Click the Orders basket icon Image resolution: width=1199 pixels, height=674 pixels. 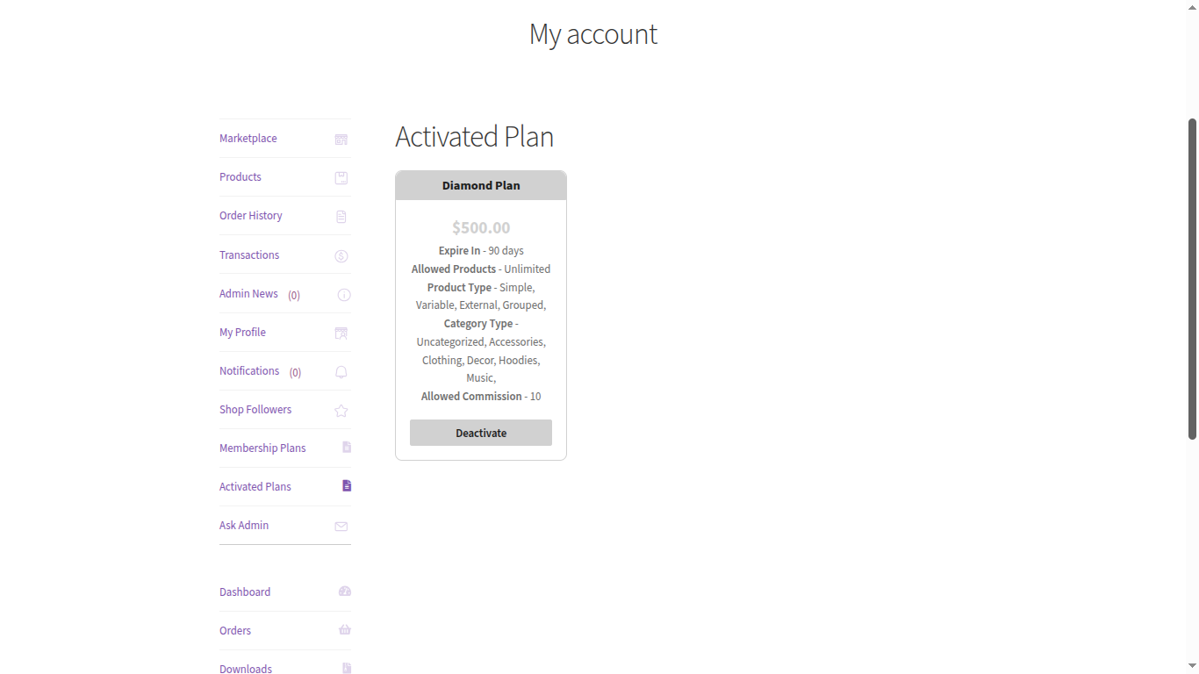pyautogui.click(x=344, y=629)
